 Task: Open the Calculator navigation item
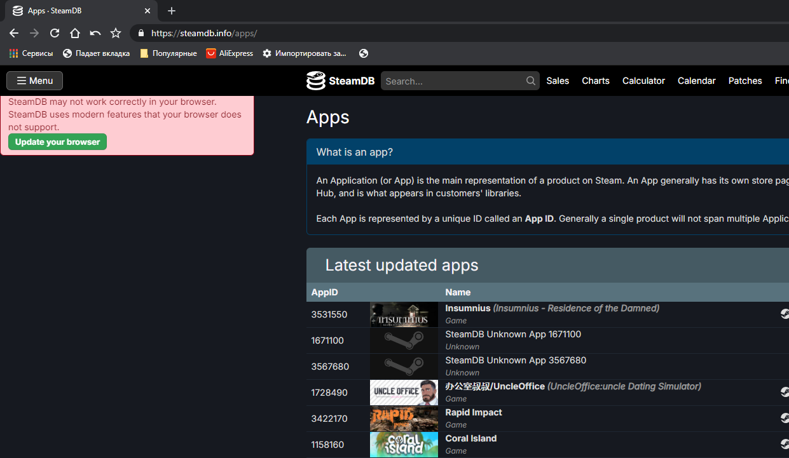[643, 81]
